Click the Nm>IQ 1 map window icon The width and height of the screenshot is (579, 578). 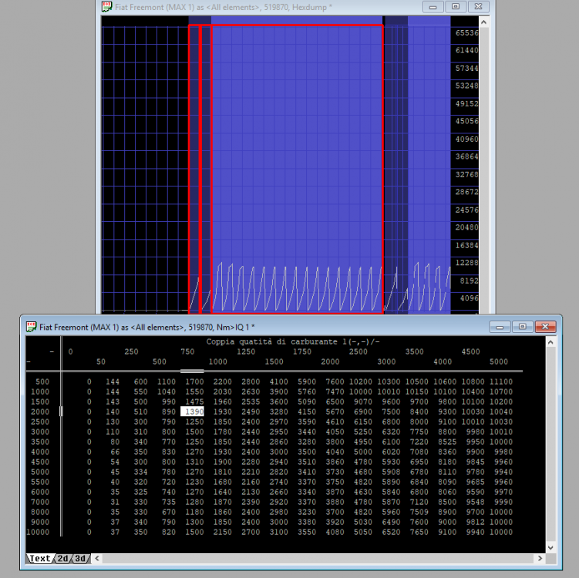click(x=32, y=327)
